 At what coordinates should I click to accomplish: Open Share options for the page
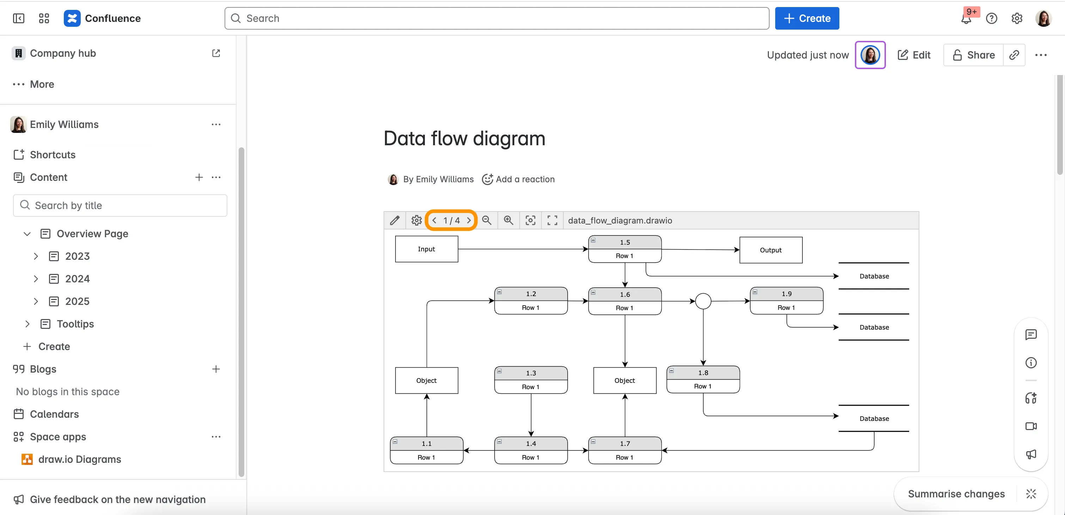click(972, 55)
